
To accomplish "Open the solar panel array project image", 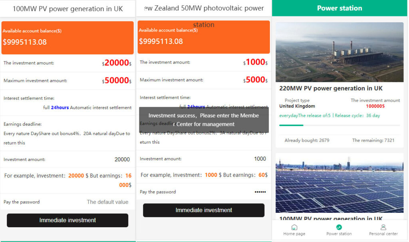I will [x=340, y=183].
